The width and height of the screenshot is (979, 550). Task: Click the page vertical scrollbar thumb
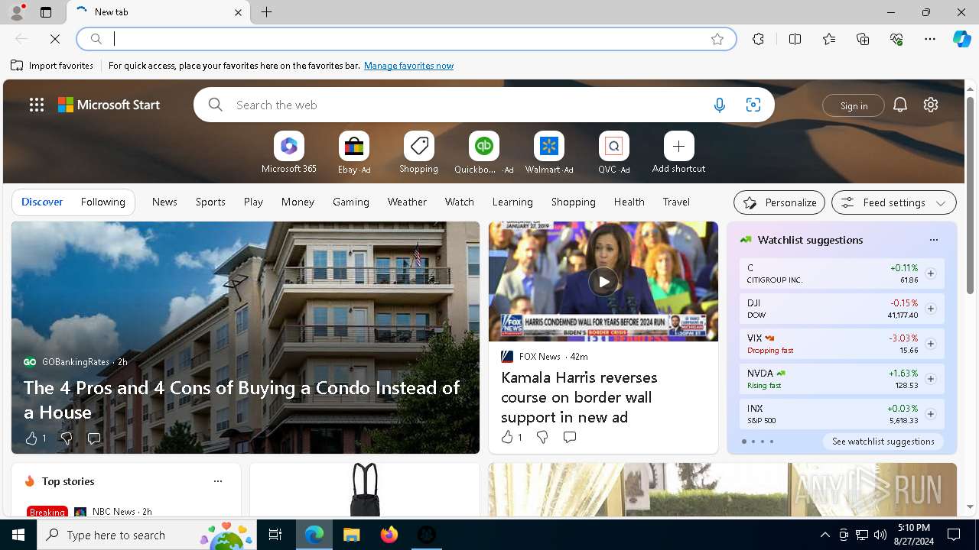(x=970, y=195)
